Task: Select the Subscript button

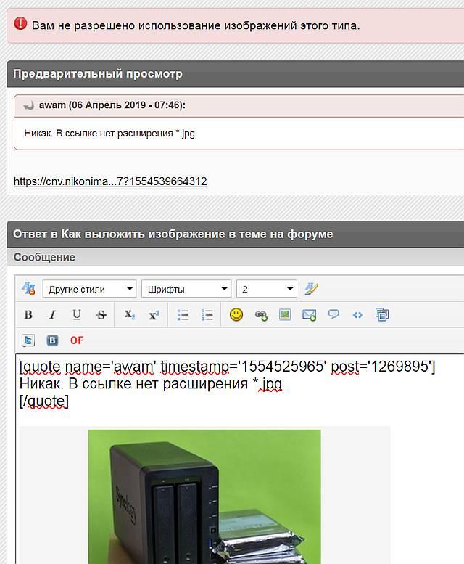Action: coord(130,315)
